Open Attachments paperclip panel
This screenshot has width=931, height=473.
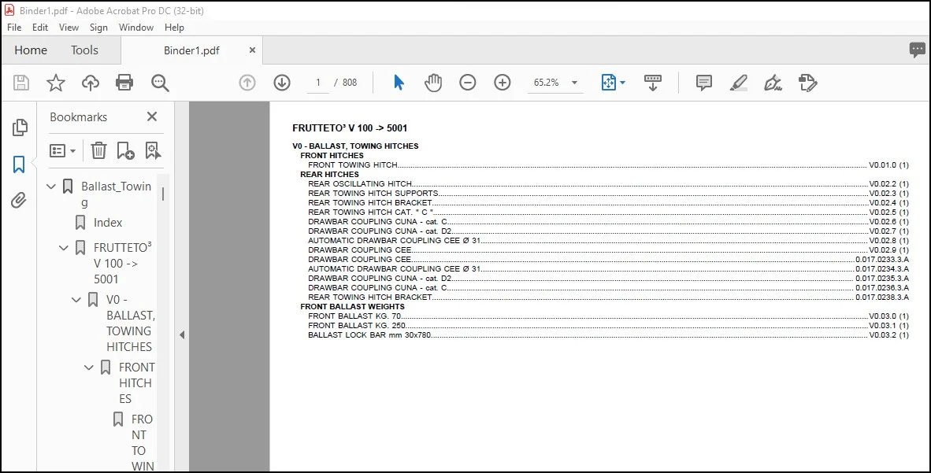tap(19, 201)
